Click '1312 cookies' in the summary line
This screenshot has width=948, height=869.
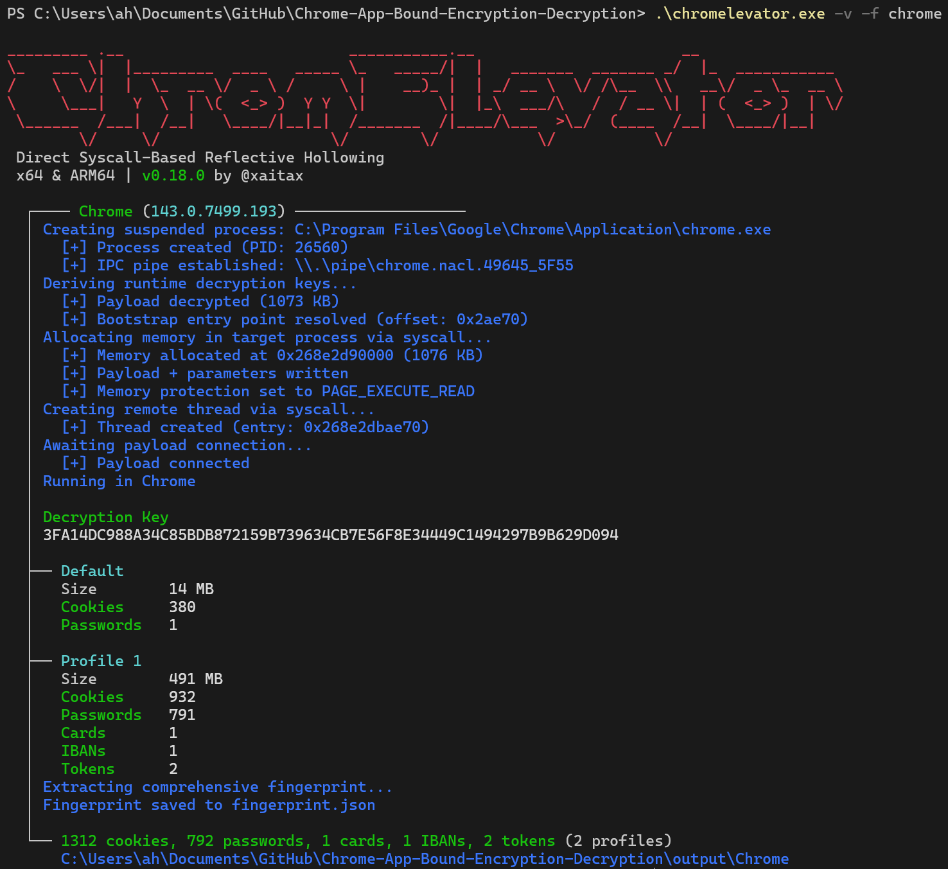click(x=116, y=841)
